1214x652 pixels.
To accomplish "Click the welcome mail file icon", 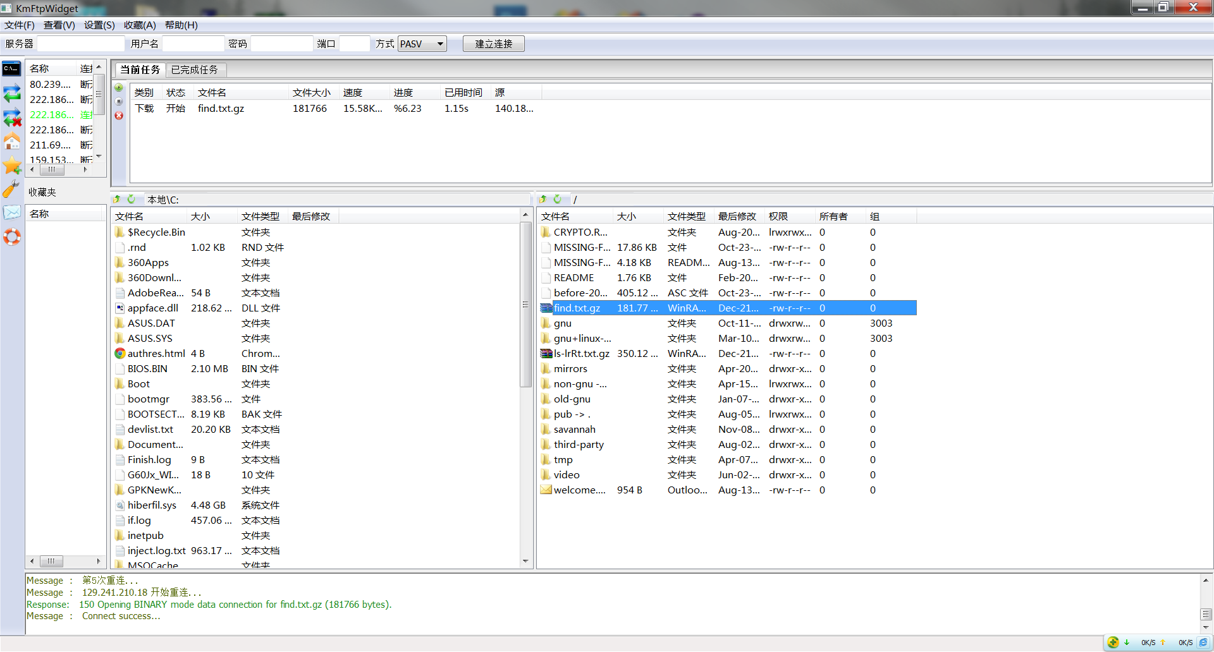I will pyautogui.click(x=546, y=490).
